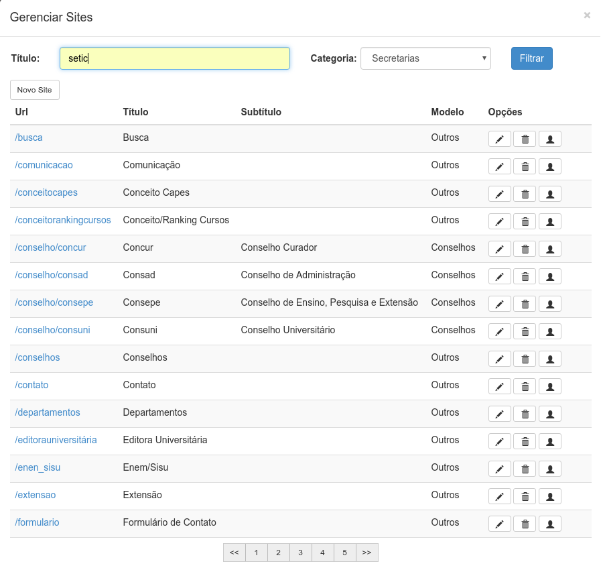Open the /conselho/consuni link
The height and width of the screenshot is (578, 601).
tap(52, 330)
